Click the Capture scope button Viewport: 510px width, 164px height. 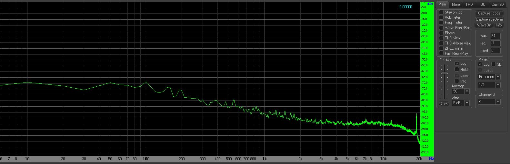click(x=489, y=13)
